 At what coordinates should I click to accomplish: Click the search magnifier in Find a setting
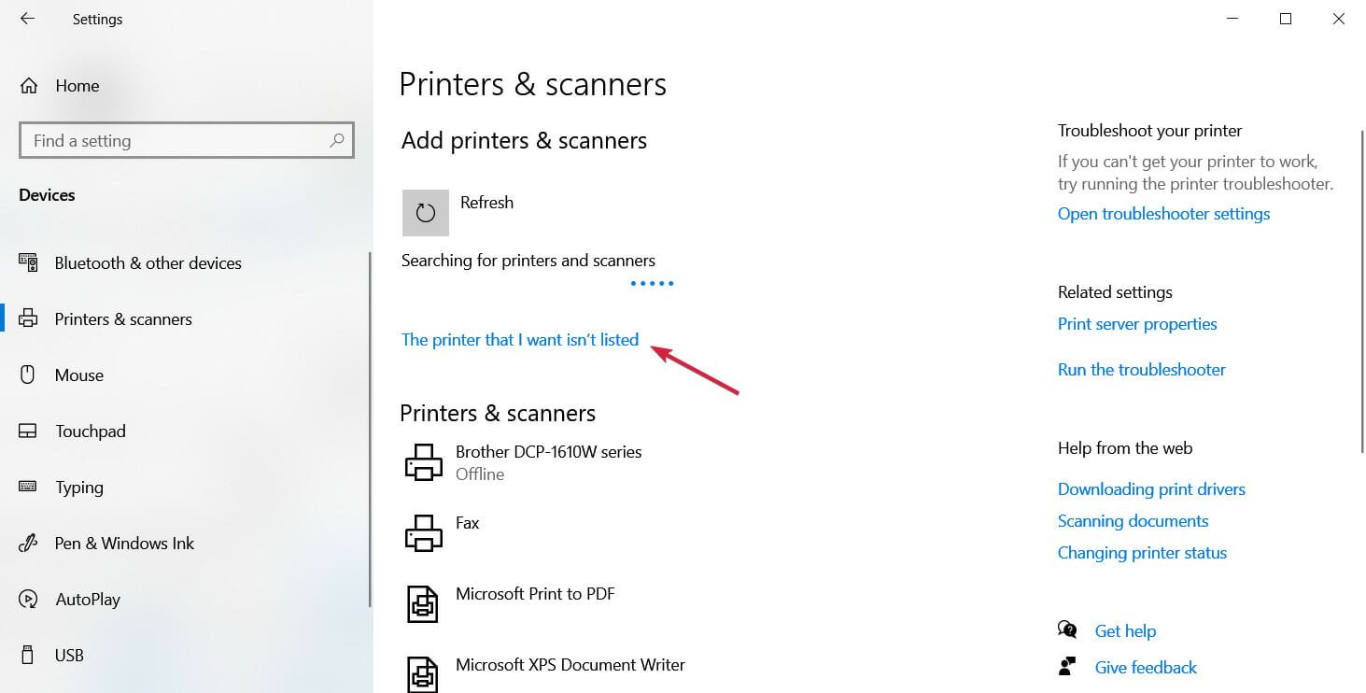pos(337,141)
